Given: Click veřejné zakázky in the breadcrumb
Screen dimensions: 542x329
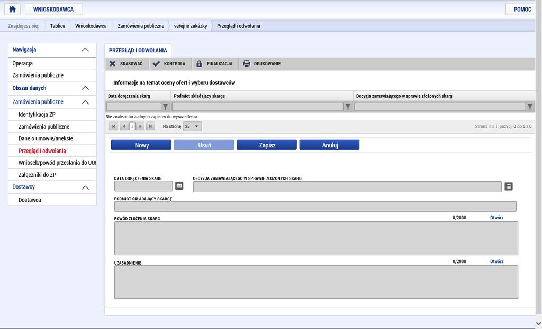Looking at the screenshot, I should pyautogui.click(x=191, y=26).
